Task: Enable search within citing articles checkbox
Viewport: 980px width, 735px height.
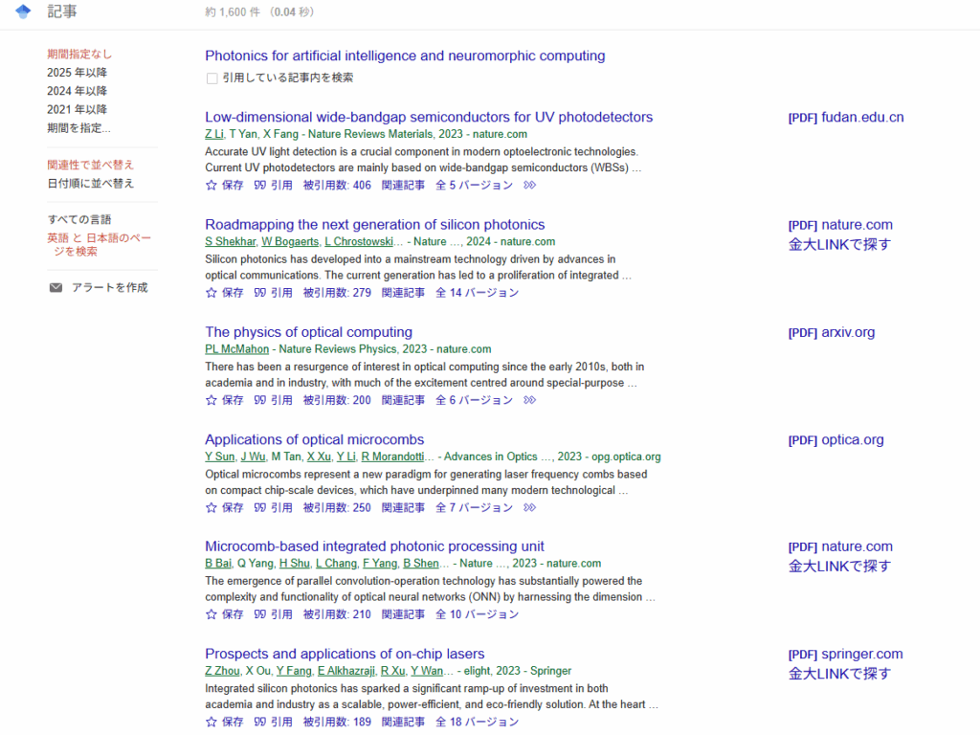Action: point(212,78)
